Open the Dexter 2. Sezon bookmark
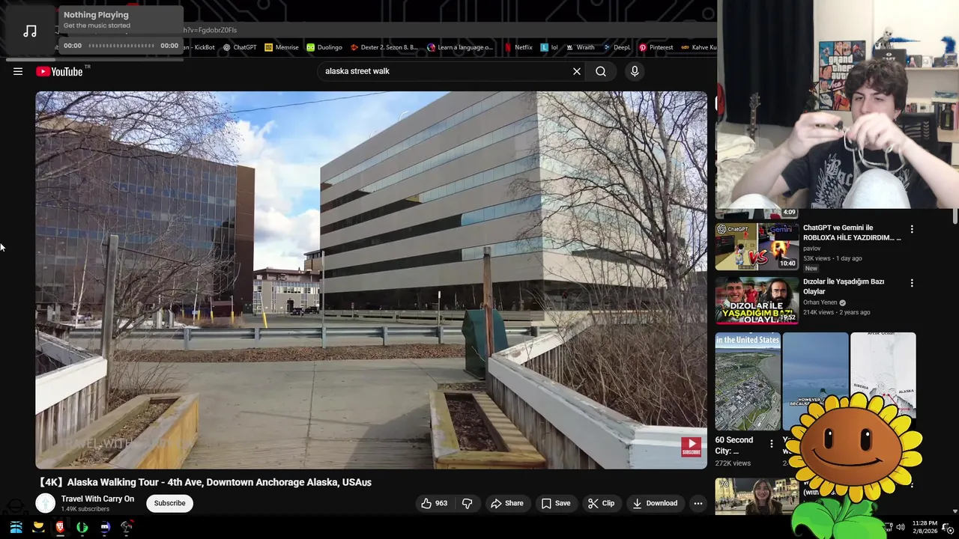 384,47
